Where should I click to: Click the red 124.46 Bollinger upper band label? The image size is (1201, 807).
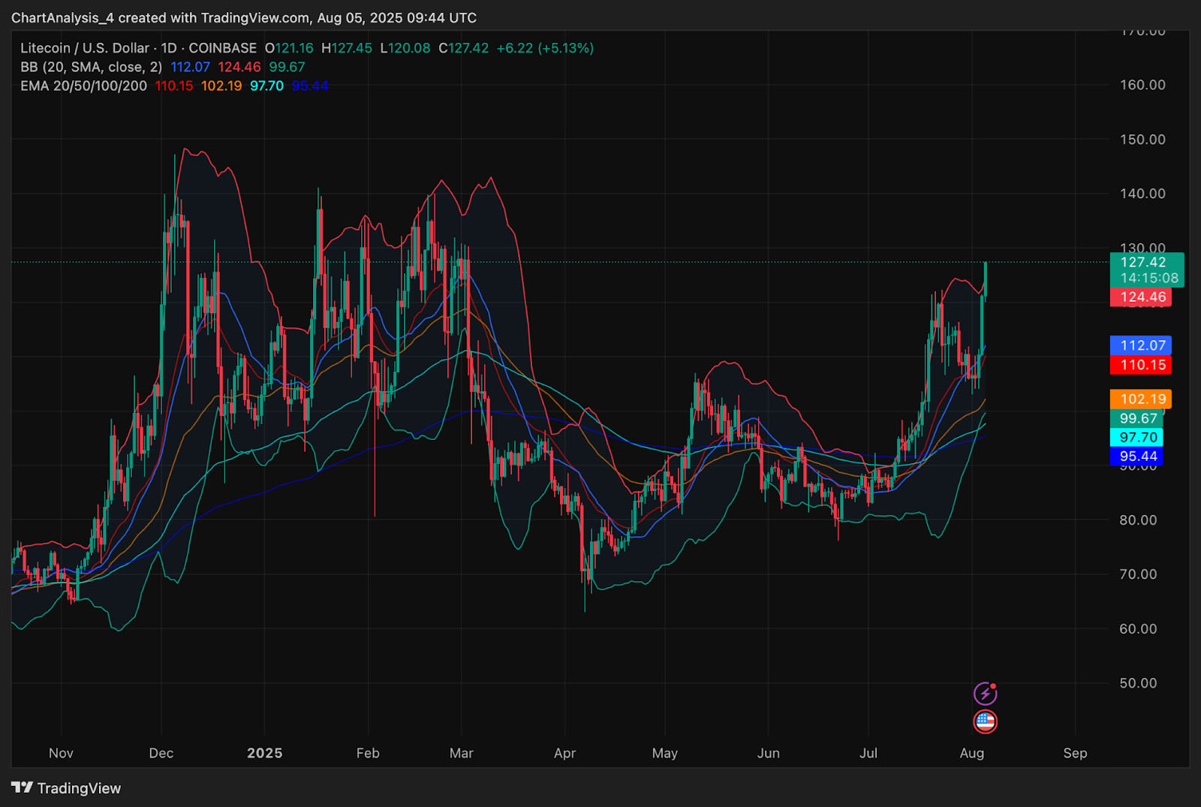(1141, 297)
